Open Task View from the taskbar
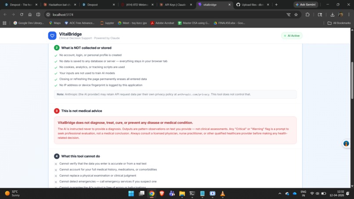The height and width of the screenshot is (199, 354). point(141,194)
